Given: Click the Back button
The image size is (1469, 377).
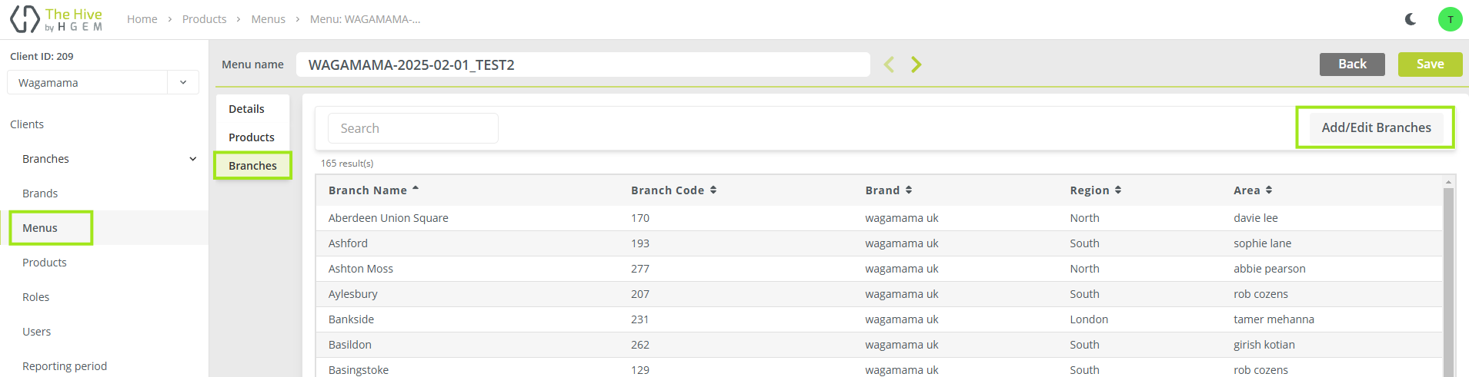Looking at the screenshot, I should [x=1351, y=64].
